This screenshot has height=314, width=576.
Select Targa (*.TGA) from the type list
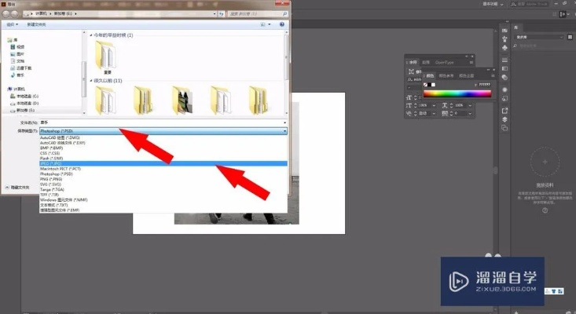pyautogui.click(x=163, y=190)
